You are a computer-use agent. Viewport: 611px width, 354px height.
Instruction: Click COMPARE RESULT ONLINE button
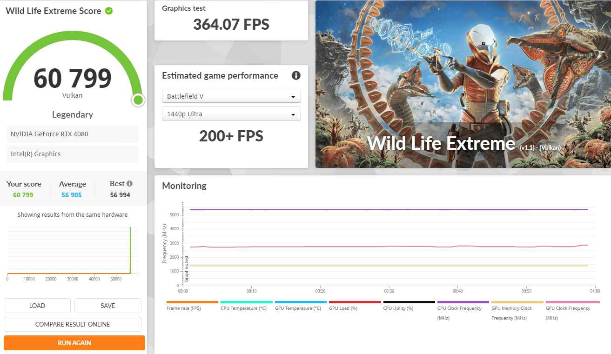(73, 324)
